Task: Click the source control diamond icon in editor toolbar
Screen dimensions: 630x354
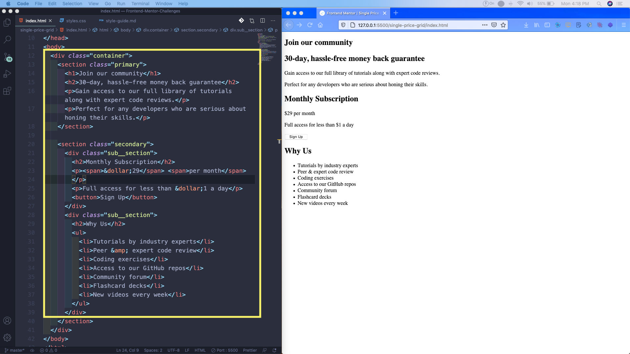Action: tap(241, 21)
